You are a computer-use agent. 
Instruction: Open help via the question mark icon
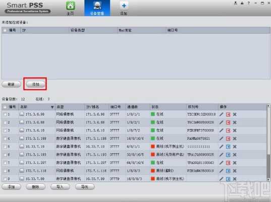coord(249,3)
